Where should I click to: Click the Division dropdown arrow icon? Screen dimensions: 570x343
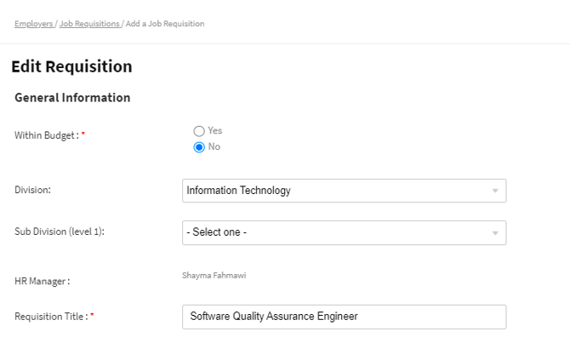pos(495,191)
